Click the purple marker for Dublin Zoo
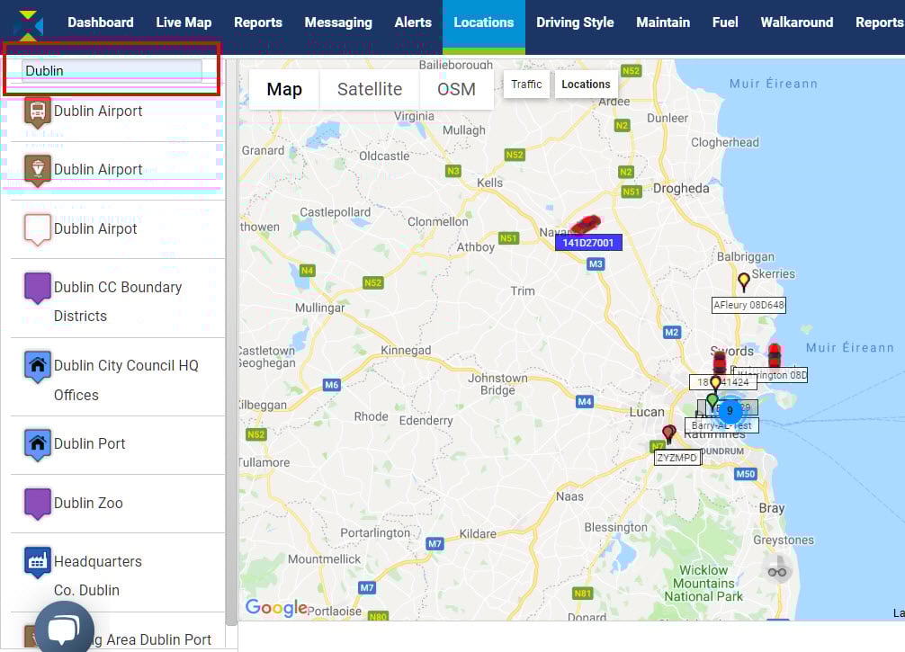Viewport: 905px width, 652px height. [38, 504]
